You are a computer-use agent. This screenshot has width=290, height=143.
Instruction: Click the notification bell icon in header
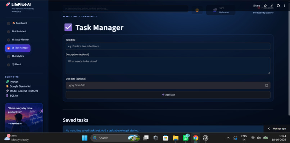[197, 10]
